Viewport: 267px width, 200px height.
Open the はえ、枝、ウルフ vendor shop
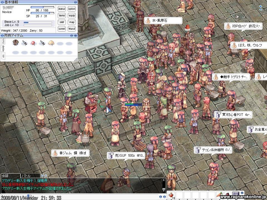point(249,45)
